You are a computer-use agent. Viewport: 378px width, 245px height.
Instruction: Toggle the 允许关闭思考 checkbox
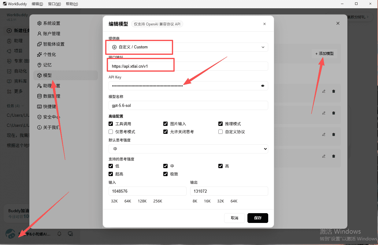165,132
